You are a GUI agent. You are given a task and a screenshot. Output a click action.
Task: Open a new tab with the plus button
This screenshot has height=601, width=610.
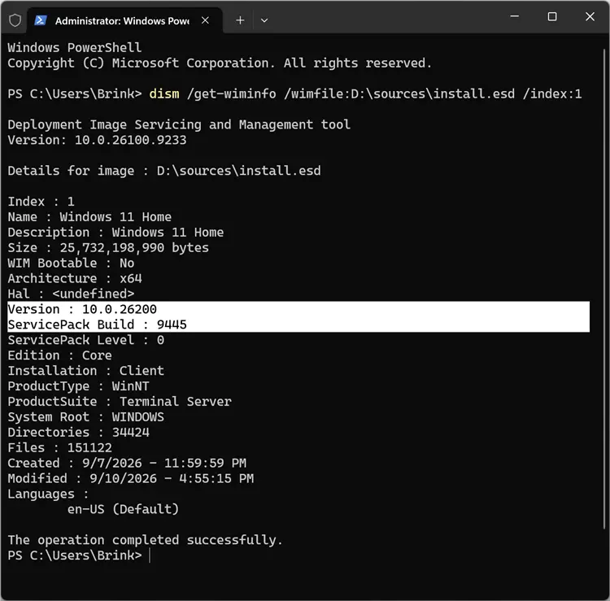pyautogui.click(x=240, y=20)
